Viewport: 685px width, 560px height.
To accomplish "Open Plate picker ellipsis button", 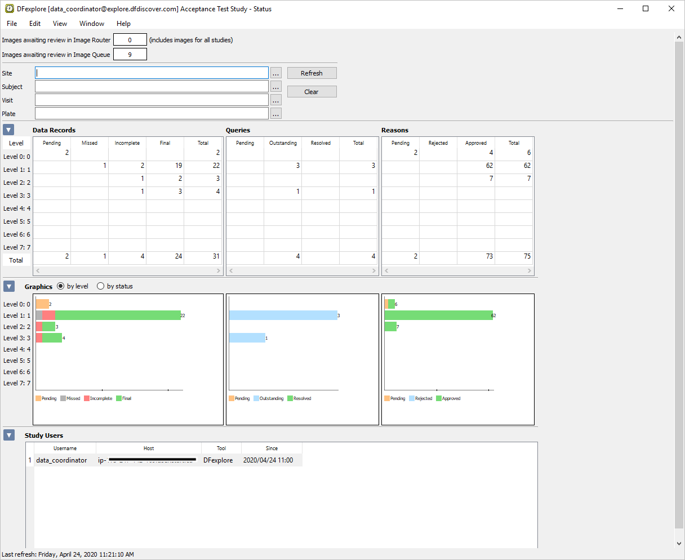I will [x=275, y=114].
